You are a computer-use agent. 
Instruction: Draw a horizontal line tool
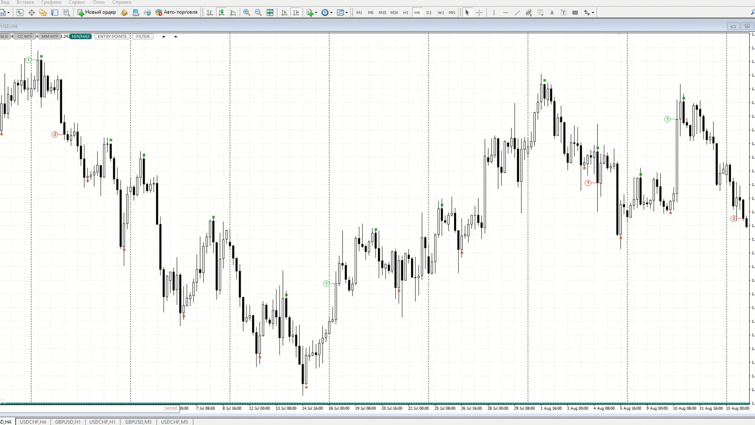506,13
